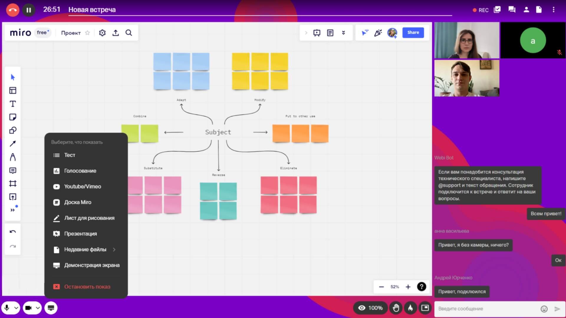Select the Frame tool in Miro sidebar
The height and width of the screenshot is (318, 566).
click(x=13, y=184)
